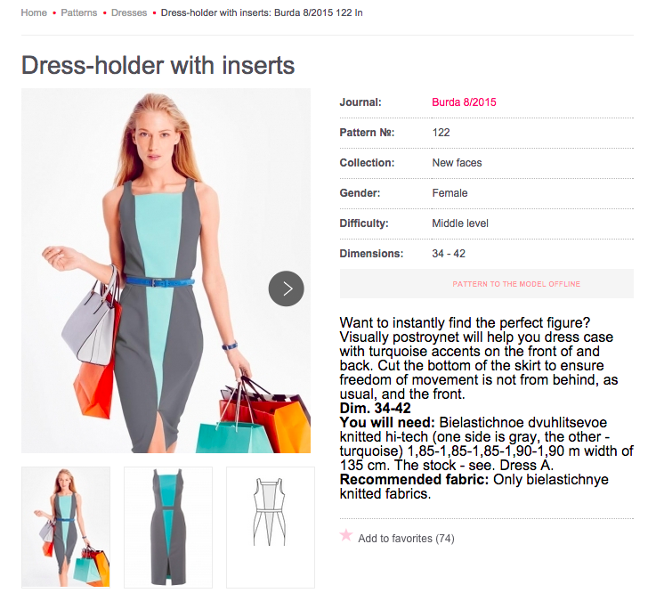Viewport: 648px width, 601px height.
Task: Select the technical line drawing thumbnail
Action: click(x=271, y=527)
